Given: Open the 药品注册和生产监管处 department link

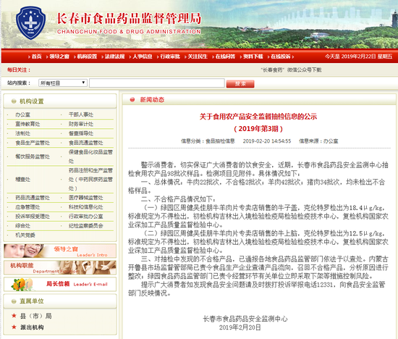Looking at the screenshot, I should (90, 180).
